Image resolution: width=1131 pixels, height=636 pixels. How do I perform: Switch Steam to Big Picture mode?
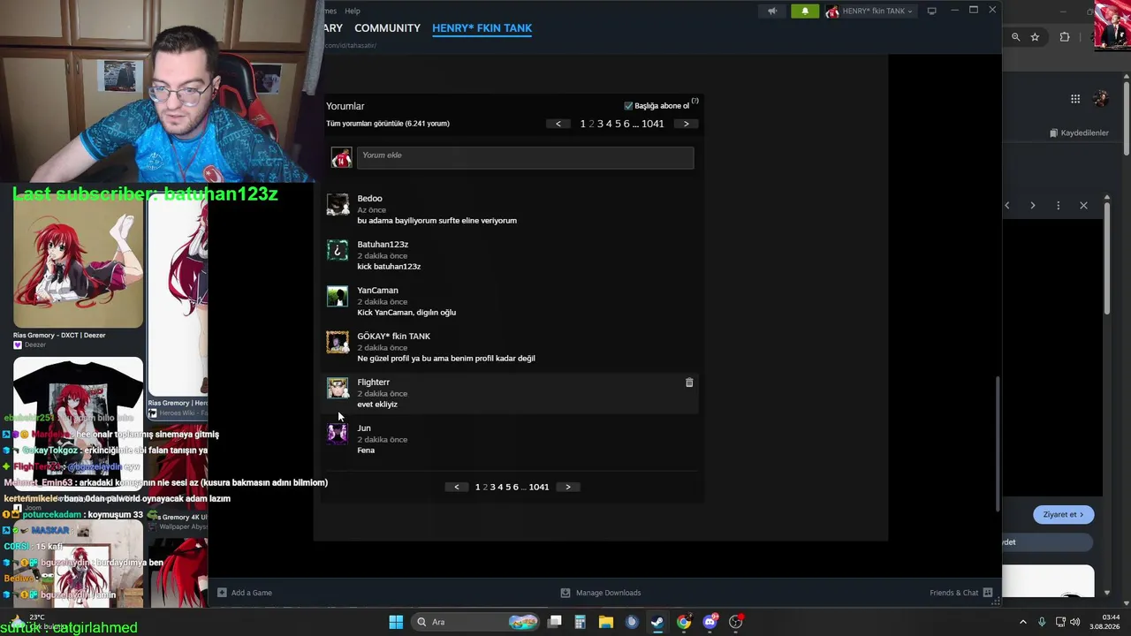pyautogui.click(x=931, y=11)
